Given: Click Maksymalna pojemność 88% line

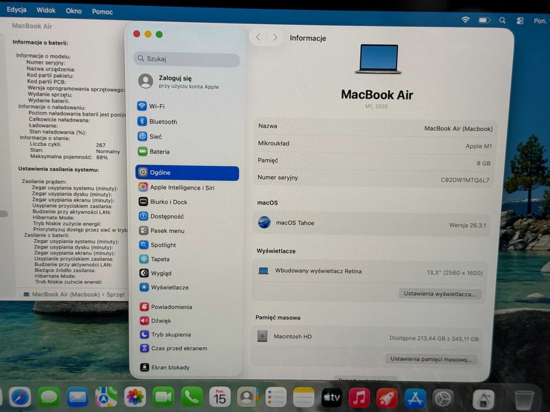Looking at the screenshot, I should click(x=69, y=157).
